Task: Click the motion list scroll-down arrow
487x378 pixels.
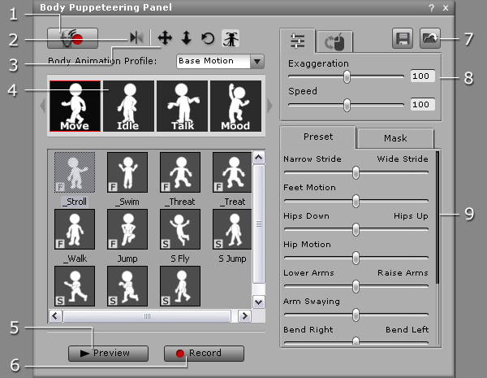Action: click(259, 302)
